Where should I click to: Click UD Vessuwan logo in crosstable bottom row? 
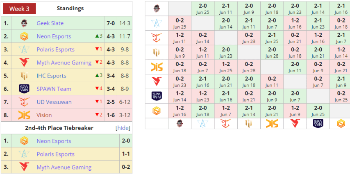[x=226, y=123]
